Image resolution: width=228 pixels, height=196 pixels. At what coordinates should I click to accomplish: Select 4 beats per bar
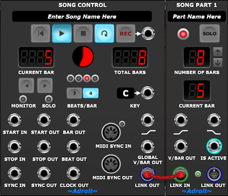91,93
